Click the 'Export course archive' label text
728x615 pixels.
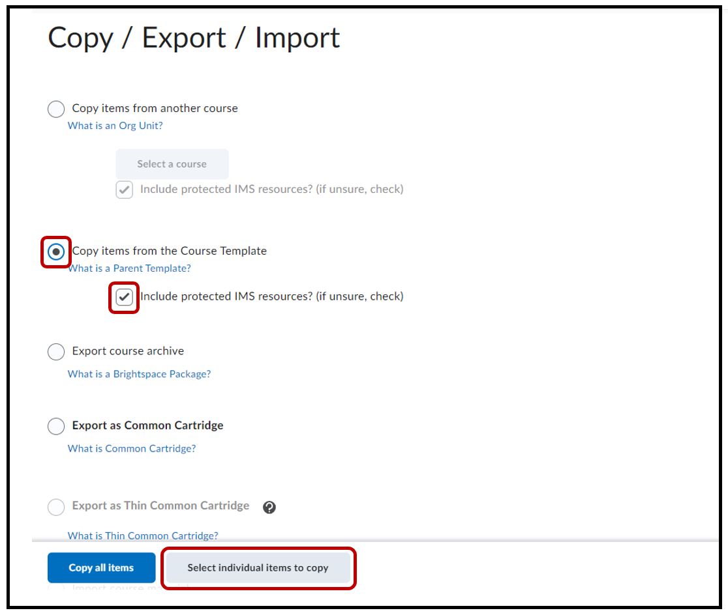pyautogui.click(x=128, y=351)
